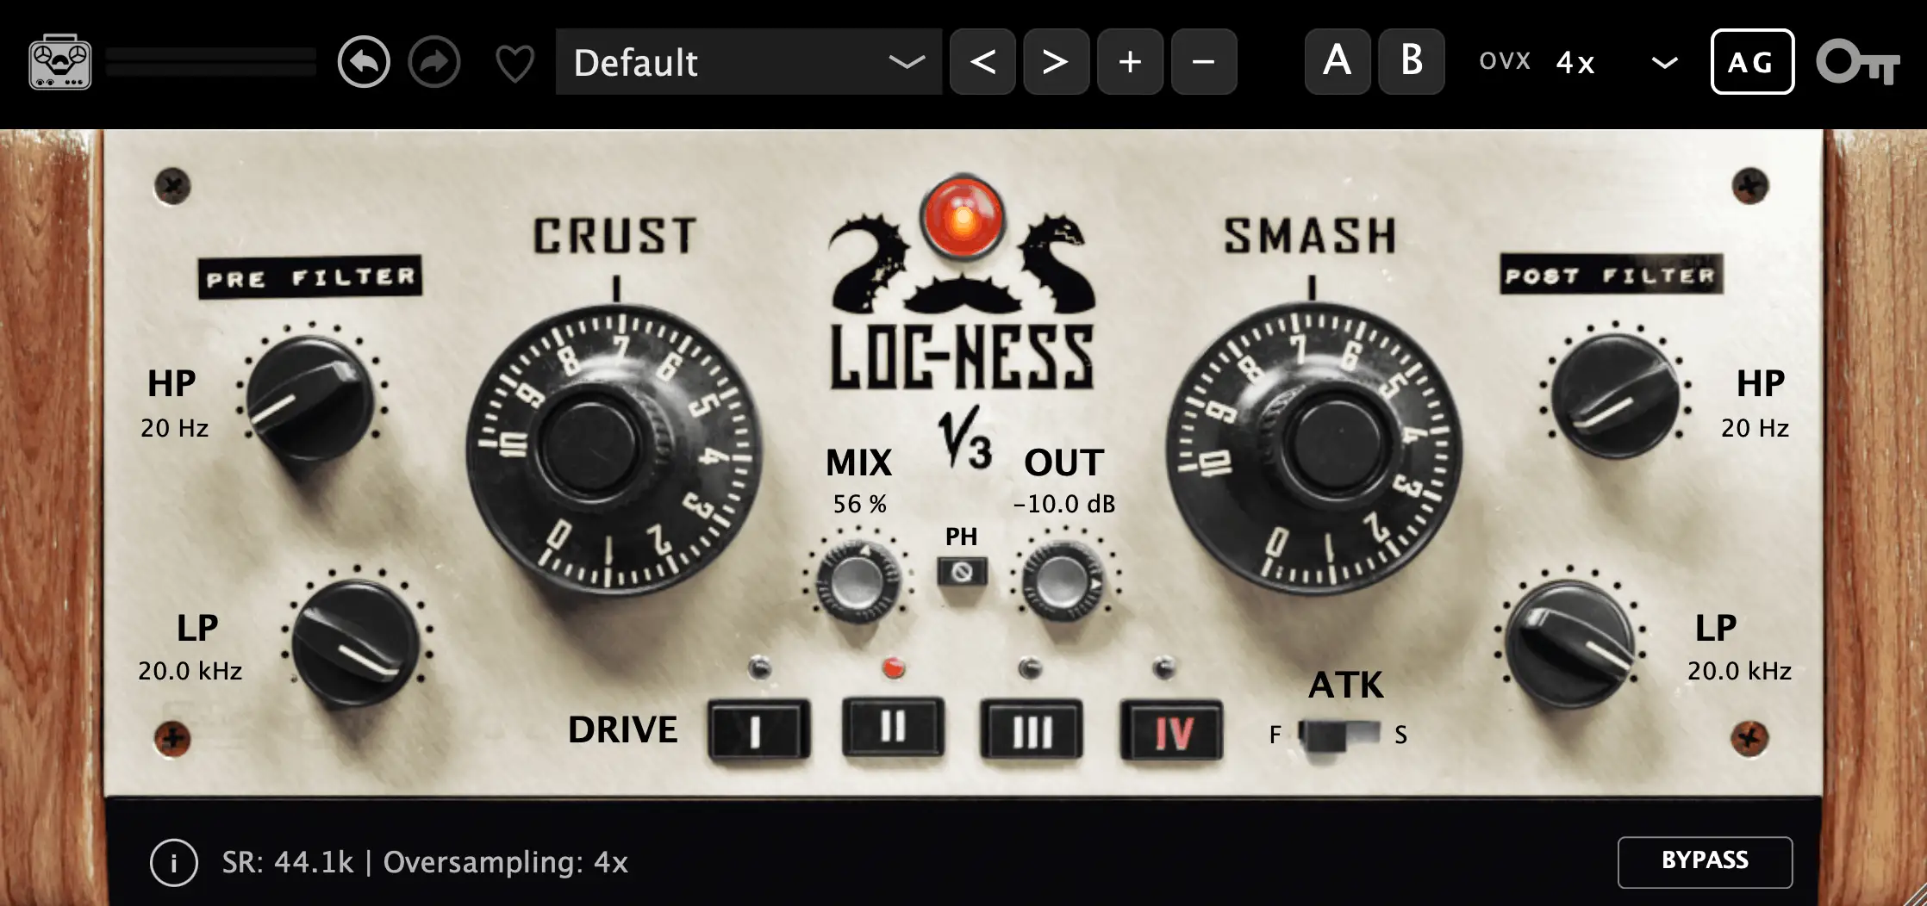The image size is (1927, 906).
Task: Click the AG button in the toolbar
Action: click(x=1751, y=62)
